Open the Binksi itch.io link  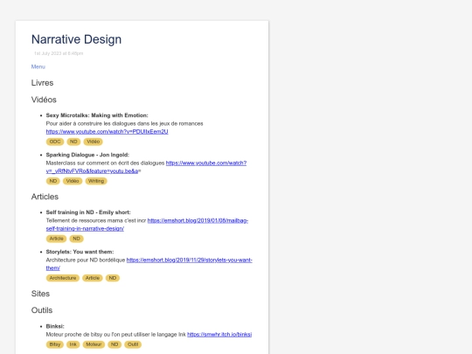click(219, 335)
